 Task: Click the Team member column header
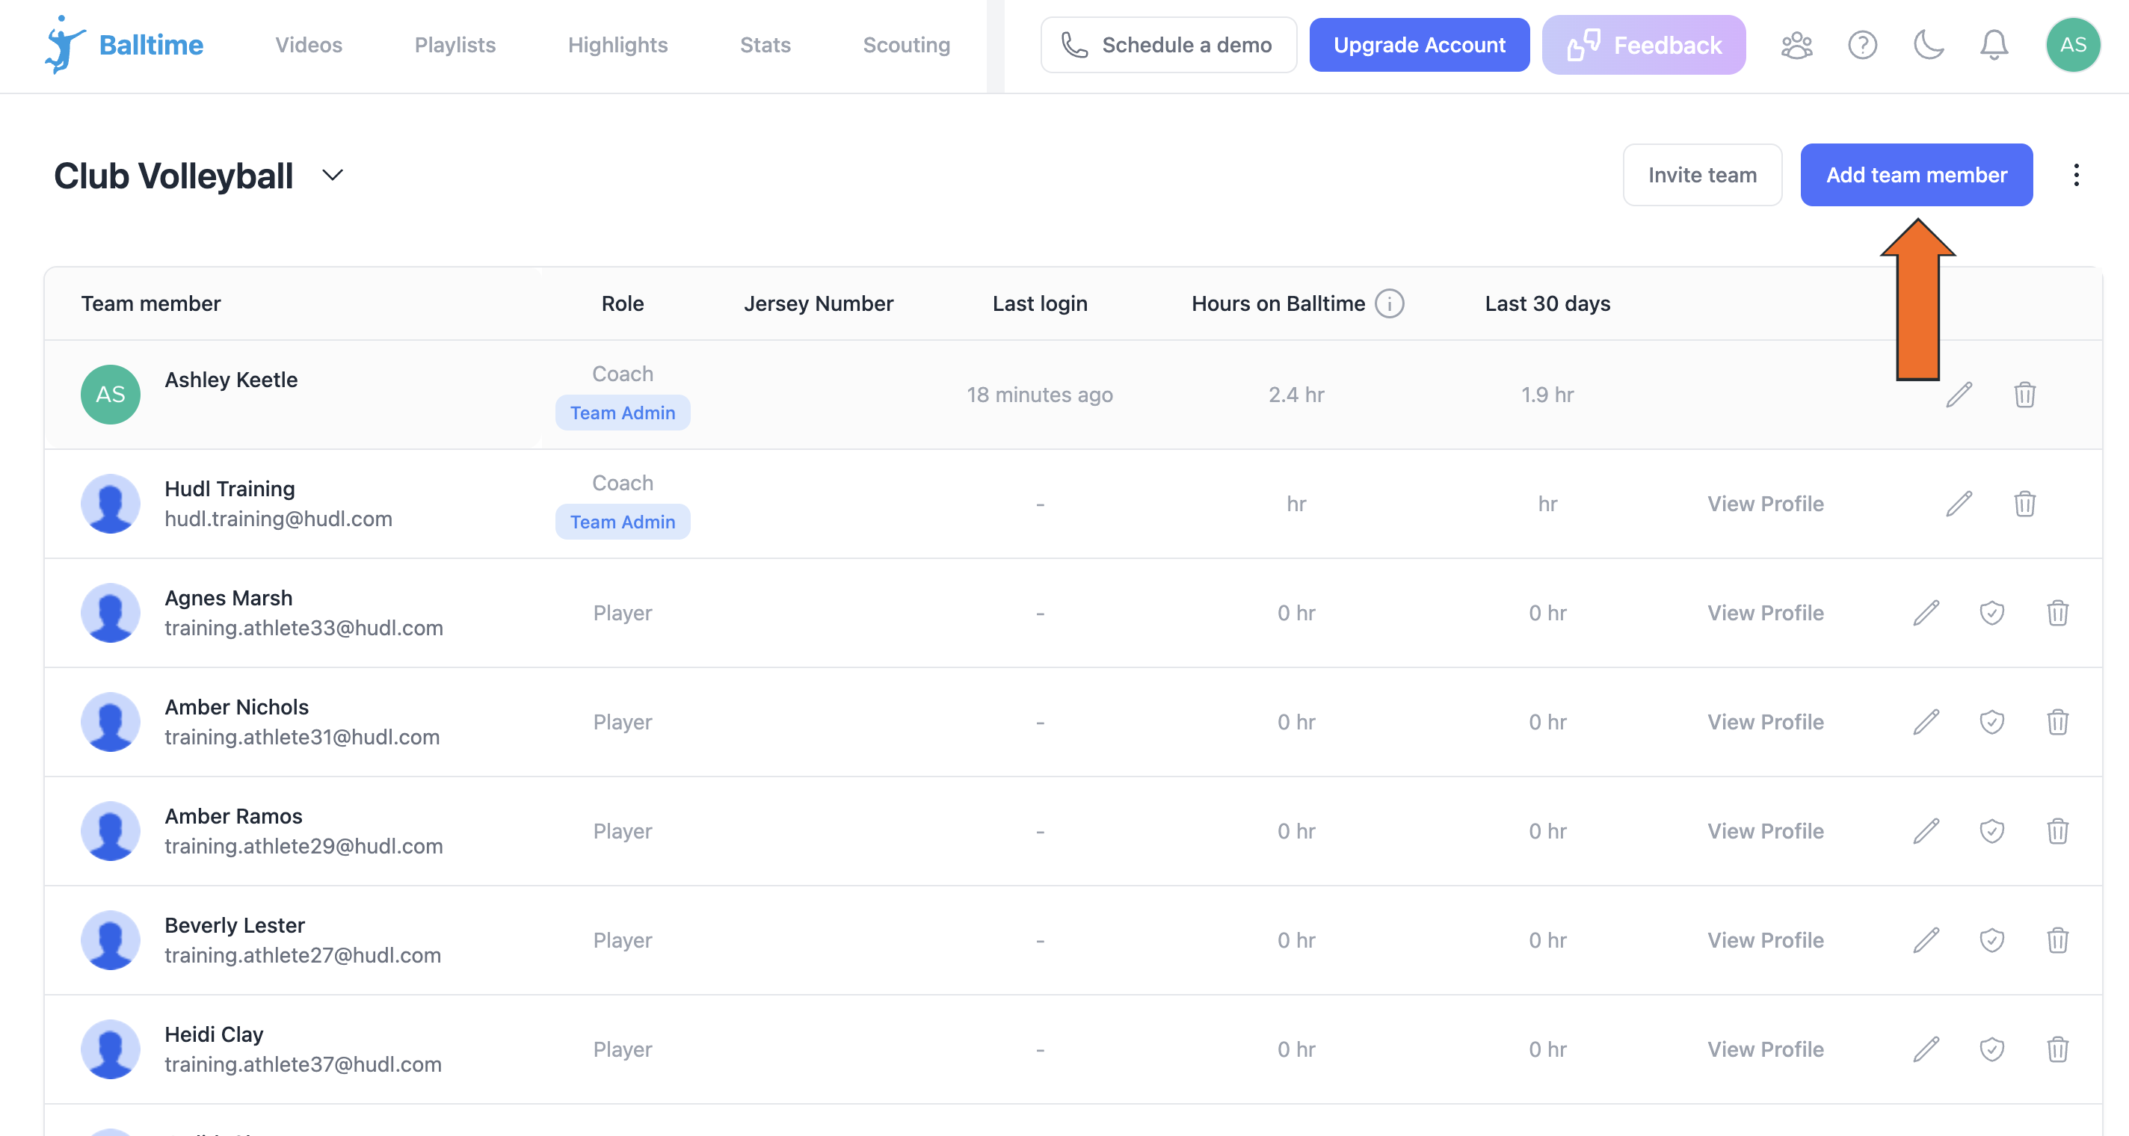coord(150,303)
